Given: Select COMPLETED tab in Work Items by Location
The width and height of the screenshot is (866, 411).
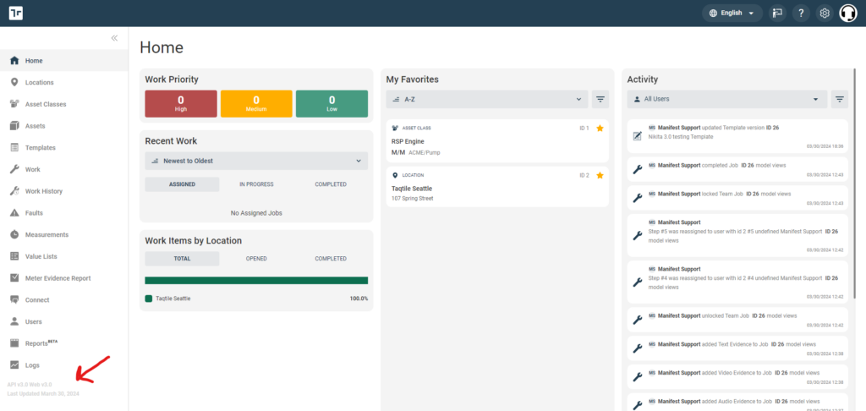Looking at the screenshot, I should pyautogui.click(x=331, y=259).
